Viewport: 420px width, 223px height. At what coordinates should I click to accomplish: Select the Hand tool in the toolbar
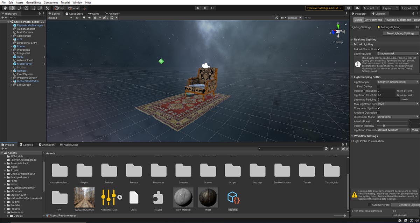(5, 8)
